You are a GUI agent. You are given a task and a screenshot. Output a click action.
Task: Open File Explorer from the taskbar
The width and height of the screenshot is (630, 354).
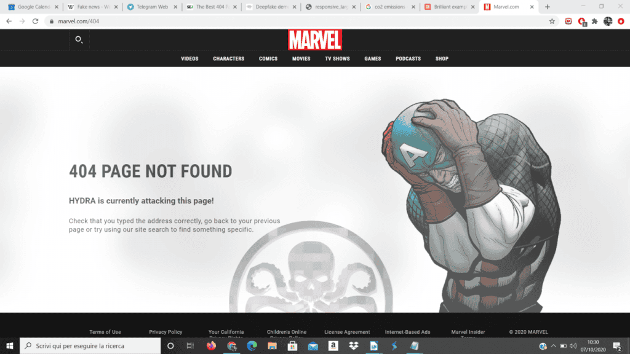(273, 346)
